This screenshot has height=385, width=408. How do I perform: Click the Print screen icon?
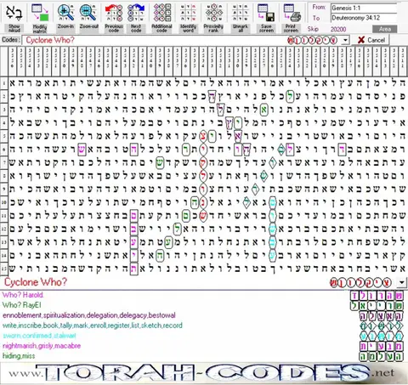point(292,13)
